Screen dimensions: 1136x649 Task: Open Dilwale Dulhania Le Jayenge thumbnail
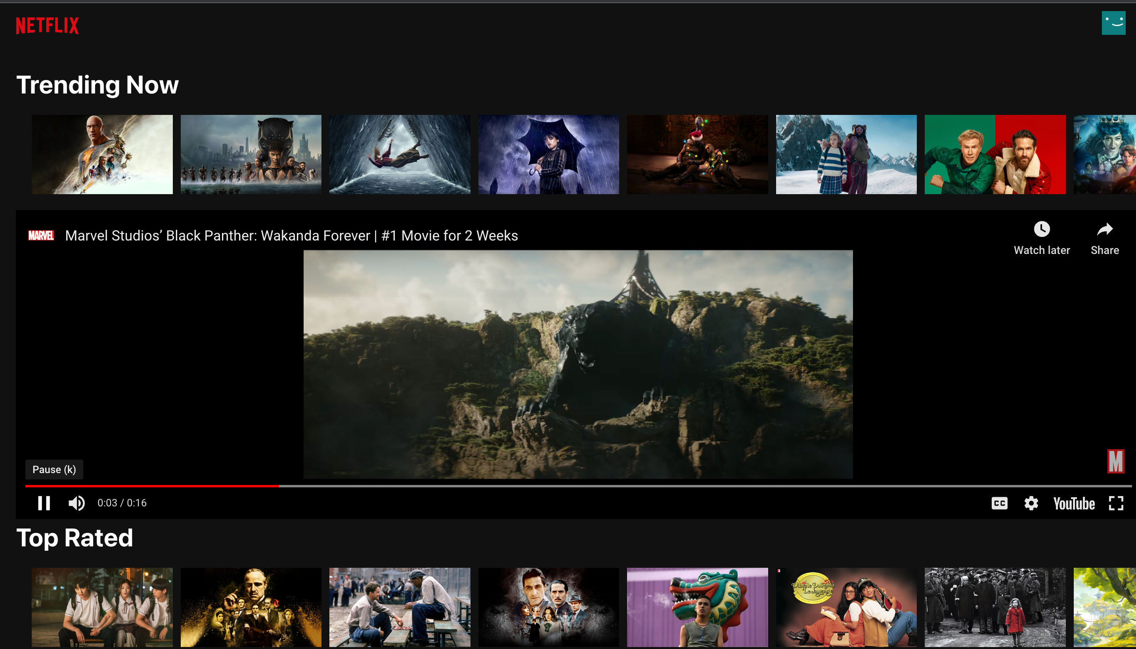pos(846,607)
